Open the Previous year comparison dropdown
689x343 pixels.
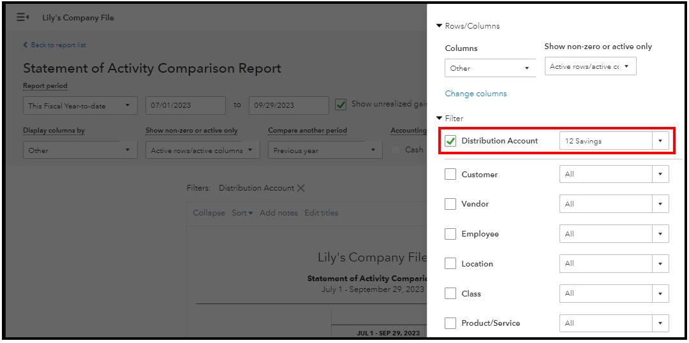[324, 150]
